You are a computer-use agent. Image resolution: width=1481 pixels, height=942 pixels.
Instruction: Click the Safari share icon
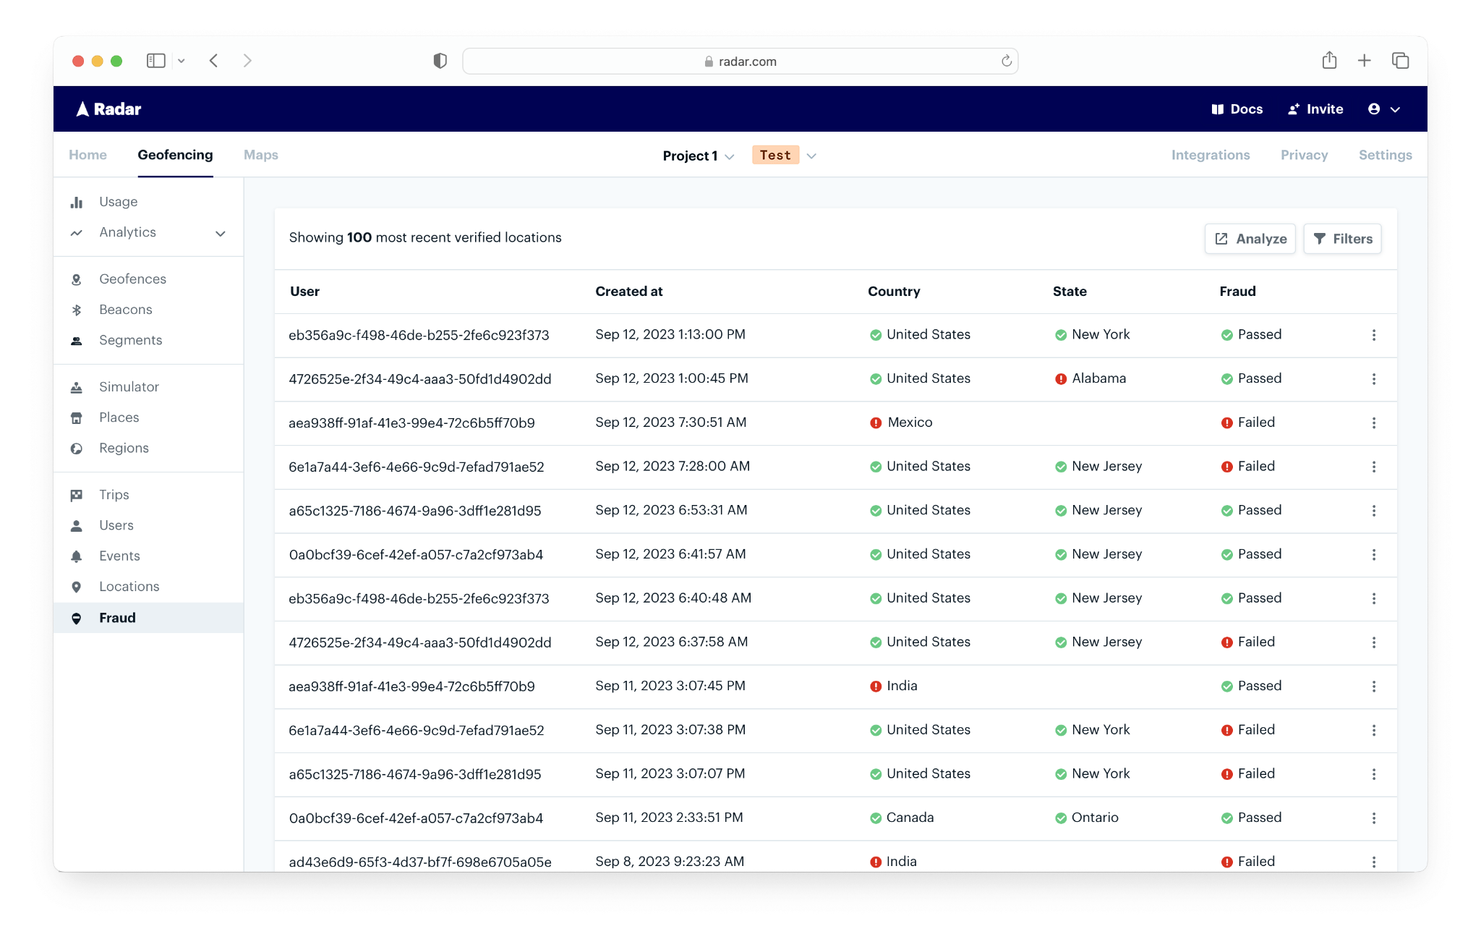[x=1329, y=61]
